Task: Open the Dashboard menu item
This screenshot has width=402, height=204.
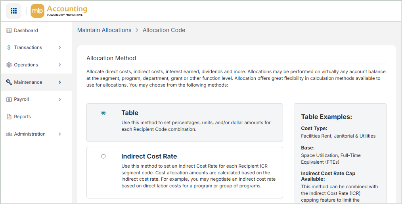Action: coord(26,30)
